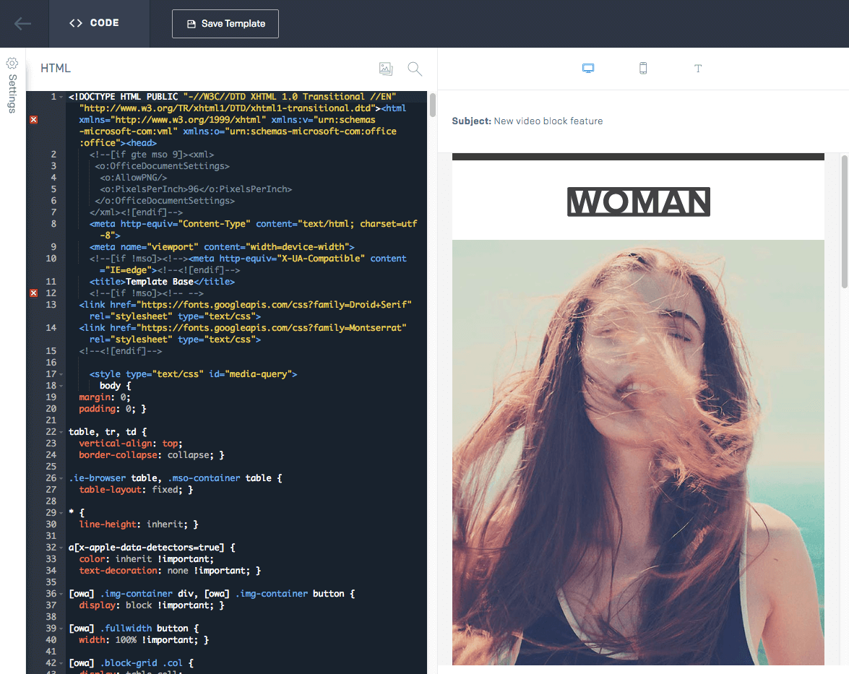Collapse the .ie-browser rule at line 26
The image size is (849, 674).
61,478
